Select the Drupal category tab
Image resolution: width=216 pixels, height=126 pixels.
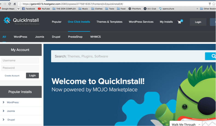coord(56,37)
